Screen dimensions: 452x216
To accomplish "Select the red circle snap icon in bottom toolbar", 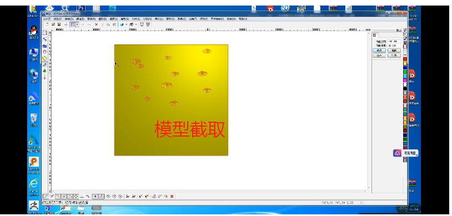I will tap(76, 197).
